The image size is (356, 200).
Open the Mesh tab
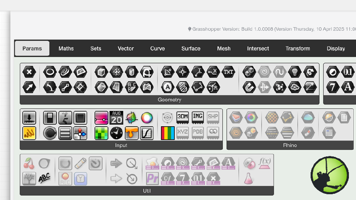224,48
